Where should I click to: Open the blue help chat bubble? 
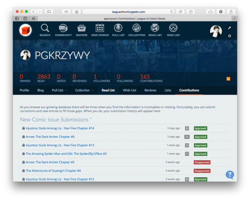pyautogui.click(x=230, y=175)
